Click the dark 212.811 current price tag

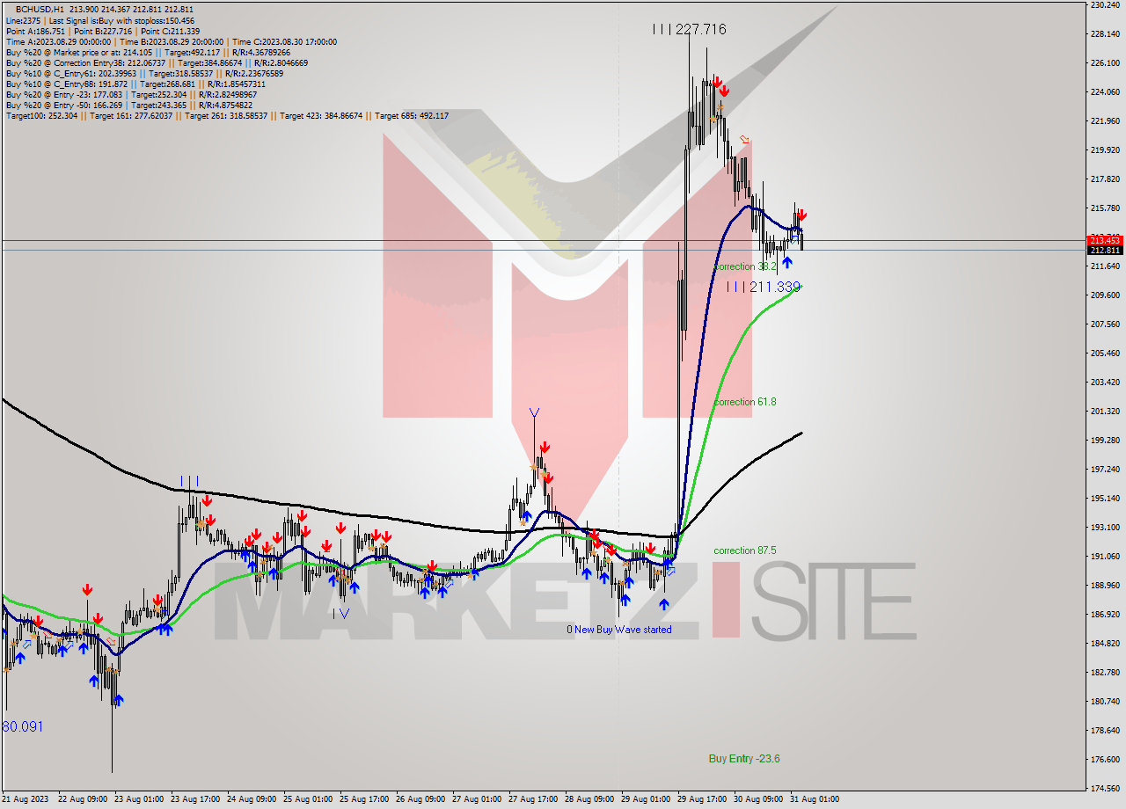pos(1105,251)
